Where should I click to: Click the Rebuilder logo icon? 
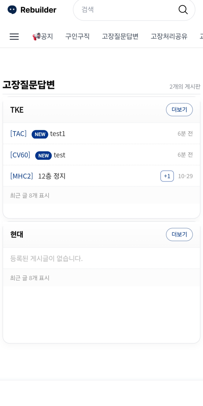(x=12, y=10)
